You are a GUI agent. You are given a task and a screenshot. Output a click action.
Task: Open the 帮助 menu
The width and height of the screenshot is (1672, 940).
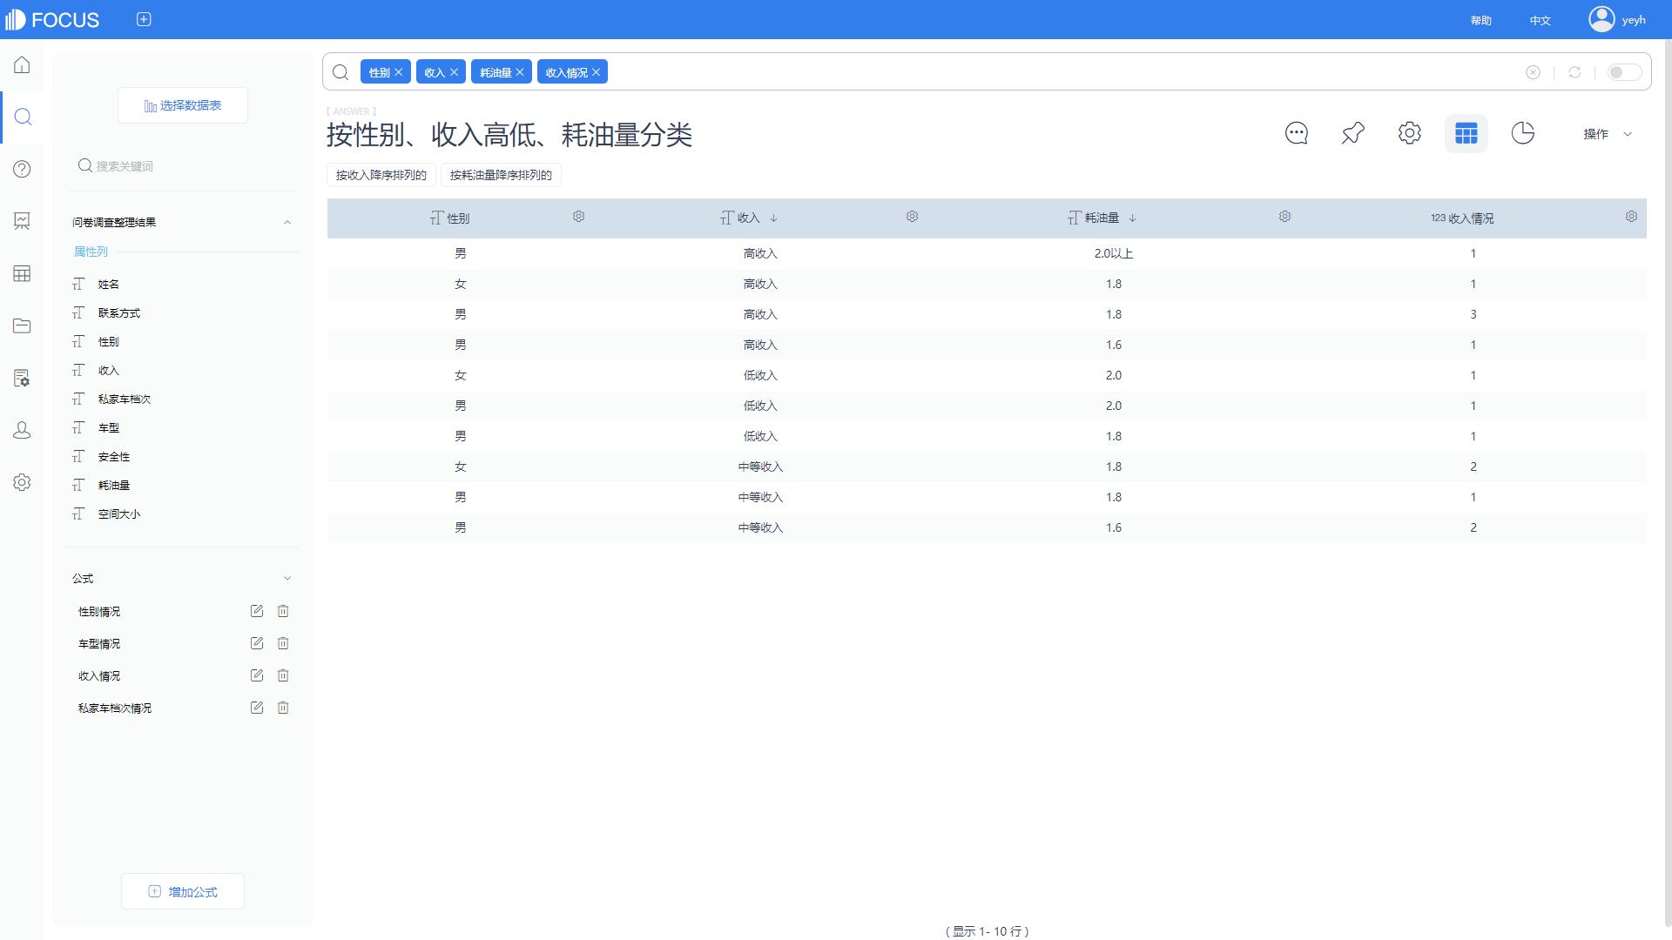tap(1480, 20)
